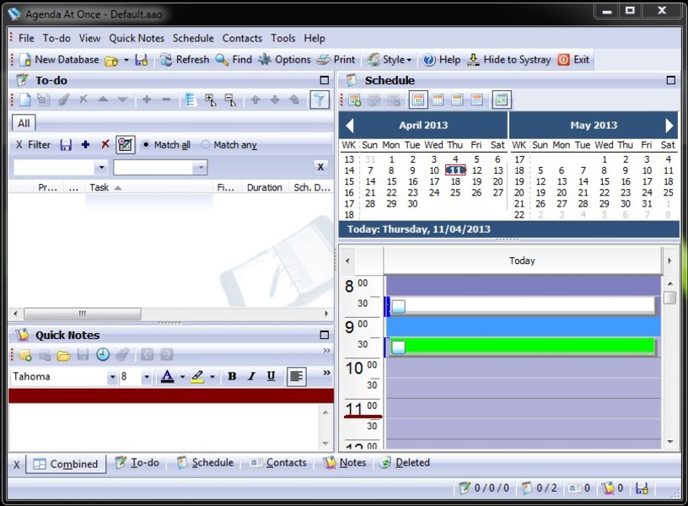Insert date and time clock icon
This screenshot has width=688, height=506.
[x=103, y=354]
